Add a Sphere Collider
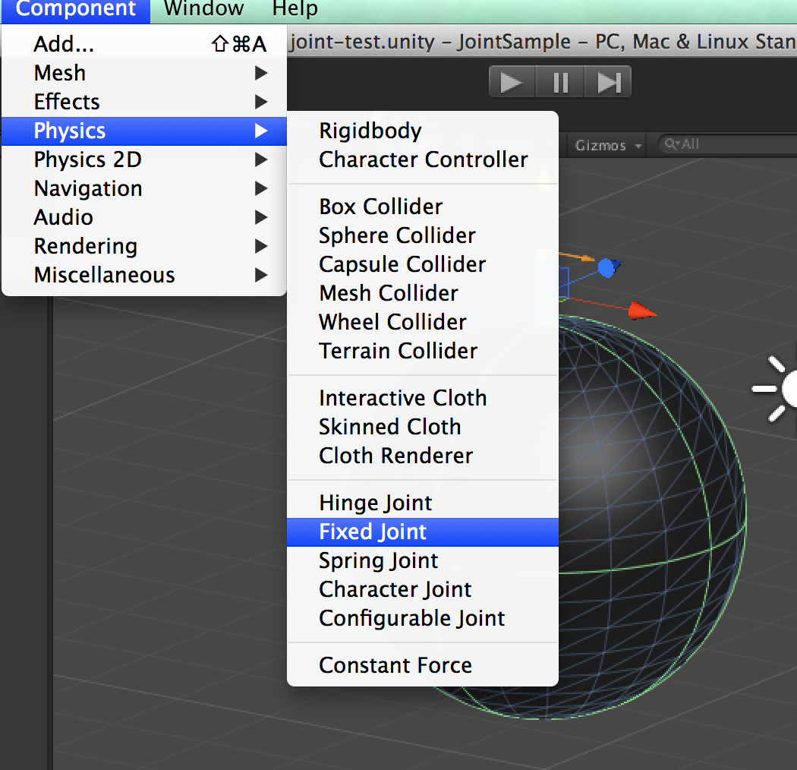The image size is (797, 770). [422, 236]
